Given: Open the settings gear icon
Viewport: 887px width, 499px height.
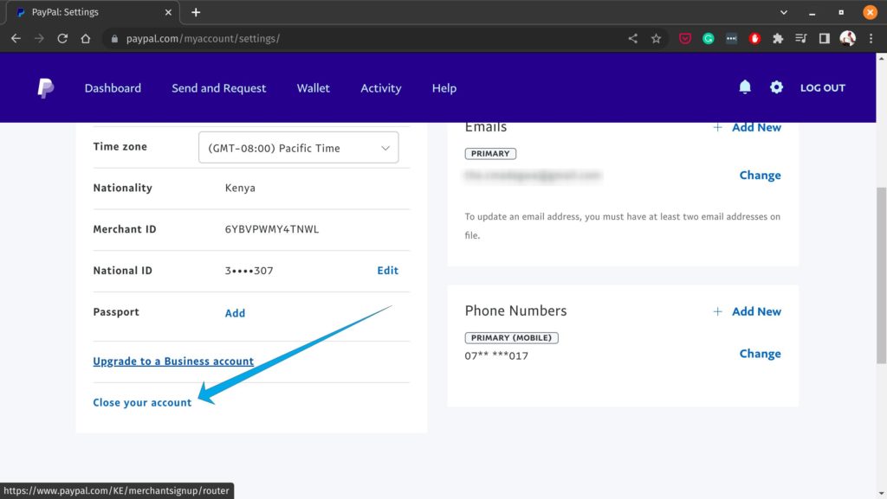Looking at the screenshot, I should click(776, 87).
